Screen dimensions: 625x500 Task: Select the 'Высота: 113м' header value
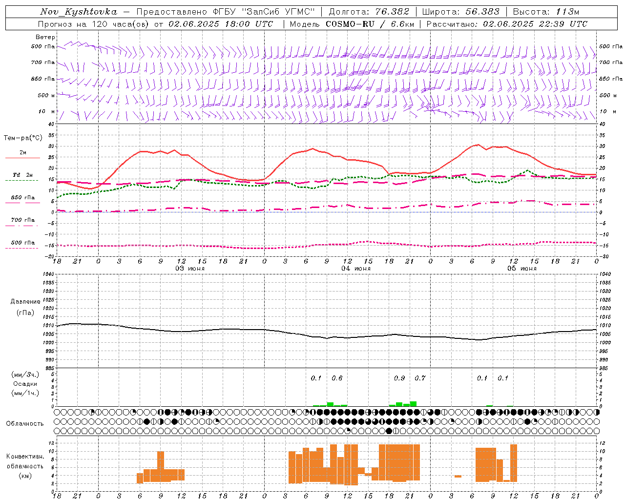pos(546,12)
